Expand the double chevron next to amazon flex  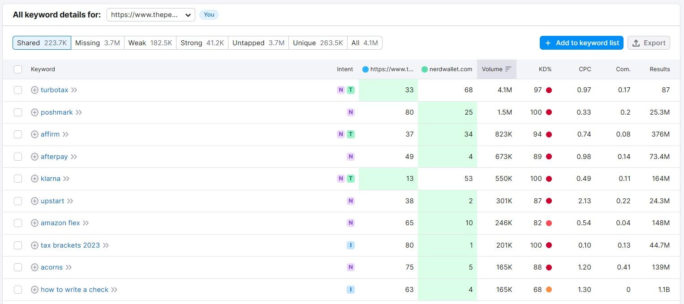pos(86,223)
